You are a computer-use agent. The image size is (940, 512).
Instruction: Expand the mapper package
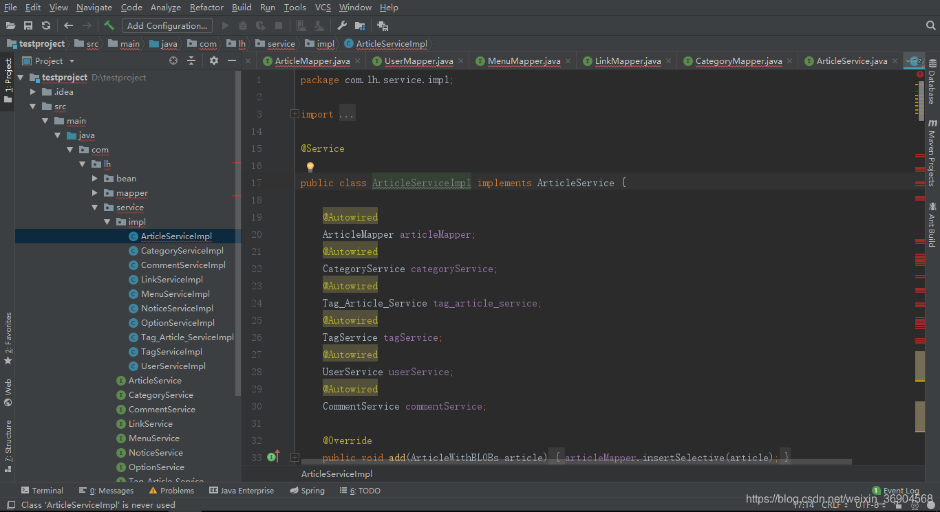point(95,193)
